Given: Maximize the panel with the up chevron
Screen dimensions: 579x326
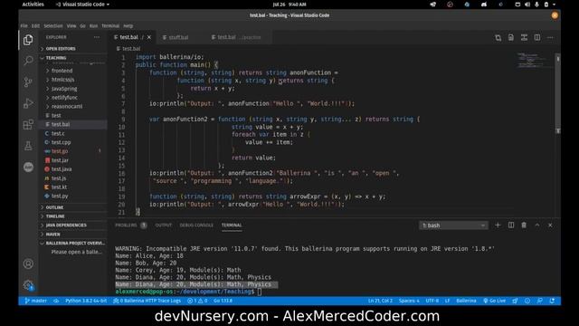Looking at the screenshot, I should coord(537,225).
